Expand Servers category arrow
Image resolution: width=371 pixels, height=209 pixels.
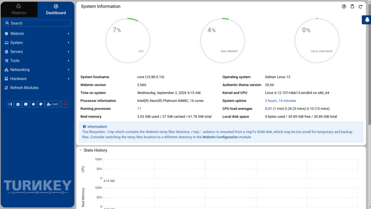click(68, 51)
